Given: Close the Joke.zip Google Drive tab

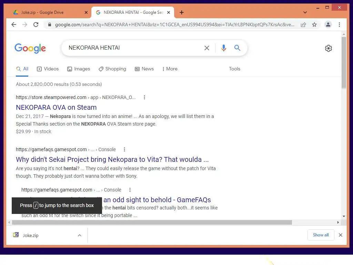Looking at the screenshot, I should [x=86, y=12].
